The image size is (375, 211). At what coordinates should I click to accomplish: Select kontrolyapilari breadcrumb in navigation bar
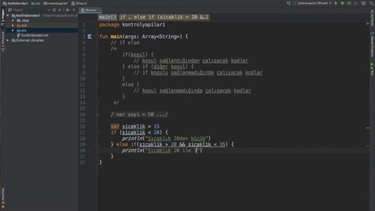55,4
